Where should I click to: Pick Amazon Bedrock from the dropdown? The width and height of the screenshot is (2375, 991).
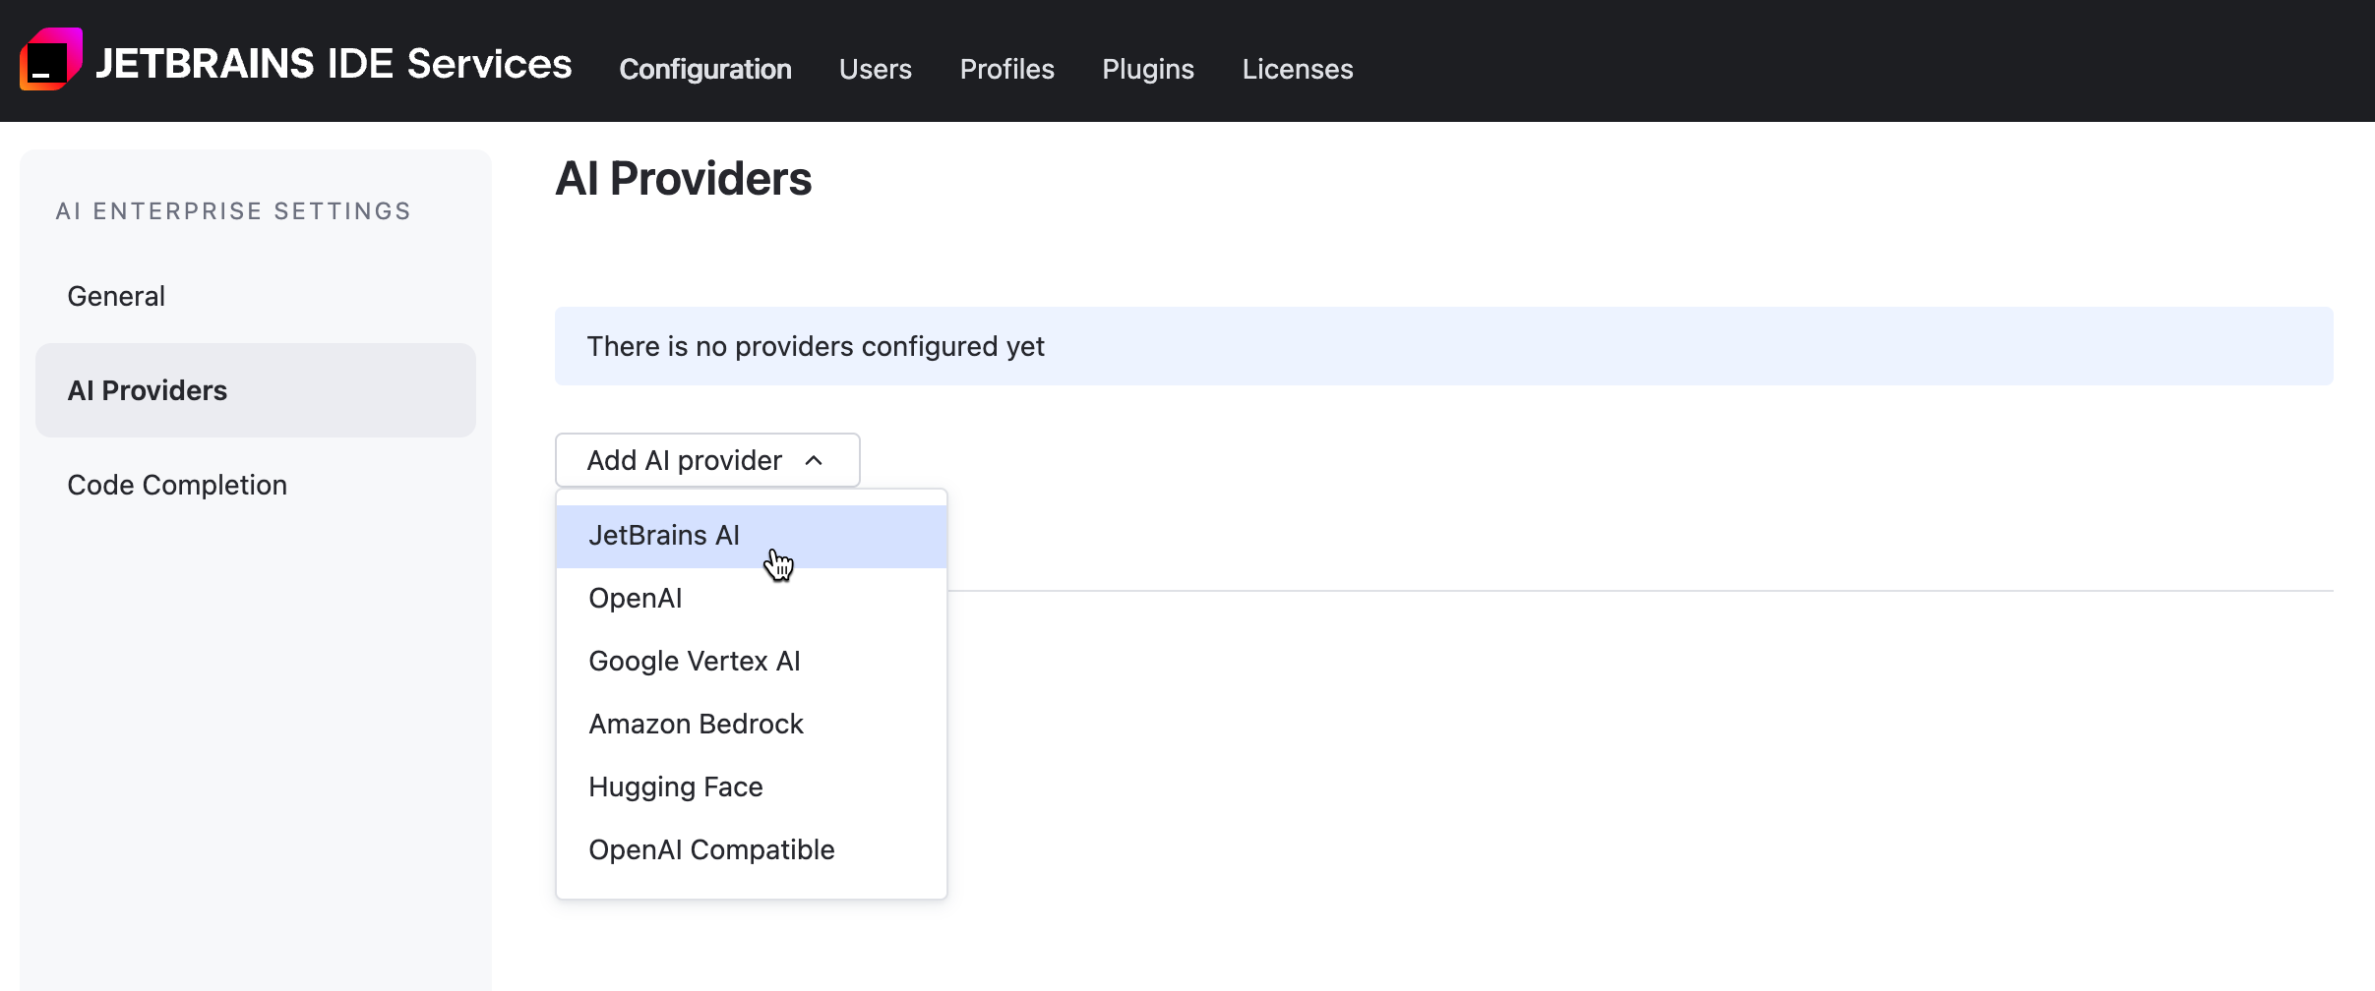click(x=696, y=724)
